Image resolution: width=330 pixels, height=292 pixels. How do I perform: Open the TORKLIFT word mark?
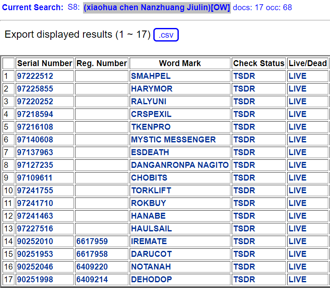[x=151, y=190]
